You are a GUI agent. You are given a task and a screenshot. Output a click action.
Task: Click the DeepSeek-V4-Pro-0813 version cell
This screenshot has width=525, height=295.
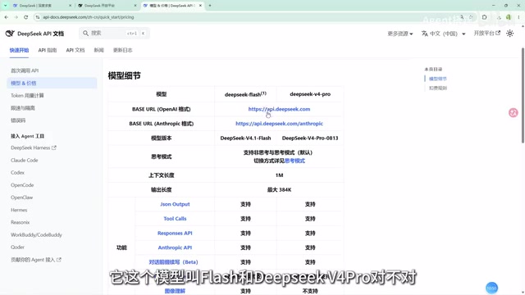click(x=310, y=138)
